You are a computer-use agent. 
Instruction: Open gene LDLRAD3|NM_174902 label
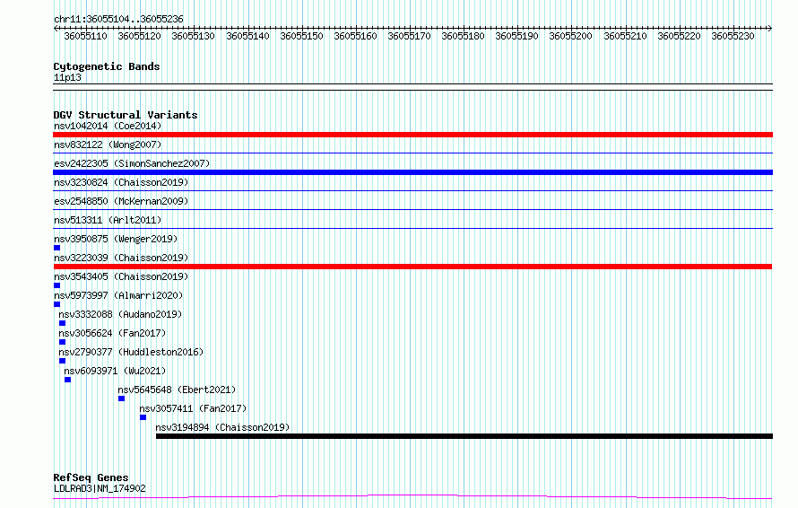100,488
